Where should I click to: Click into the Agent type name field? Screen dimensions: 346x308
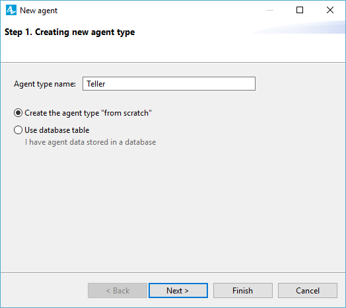169,84
